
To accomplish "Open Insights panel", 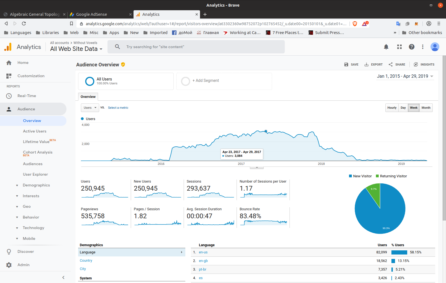I will pos(424,64).
